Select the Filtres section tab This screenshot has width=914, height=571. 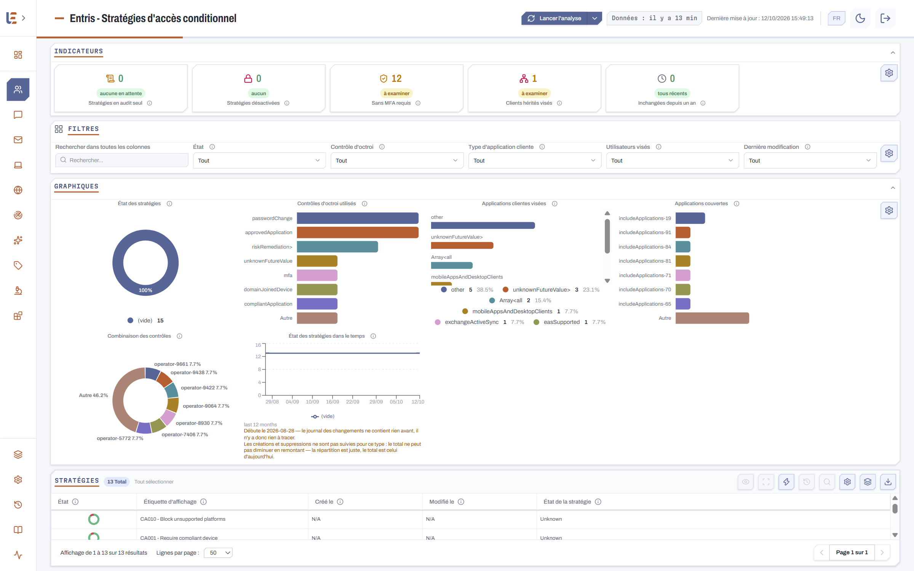[x=83, y=129]
